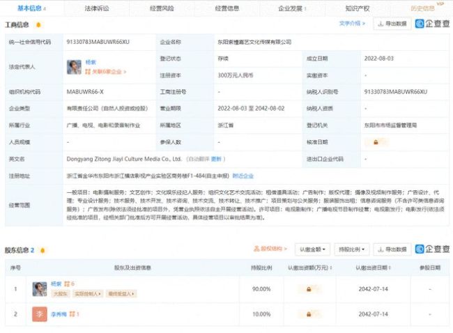Click the 企查查 logo in 股东信息 section
Viewport: 453px width, 333px height.
[432, 249]
